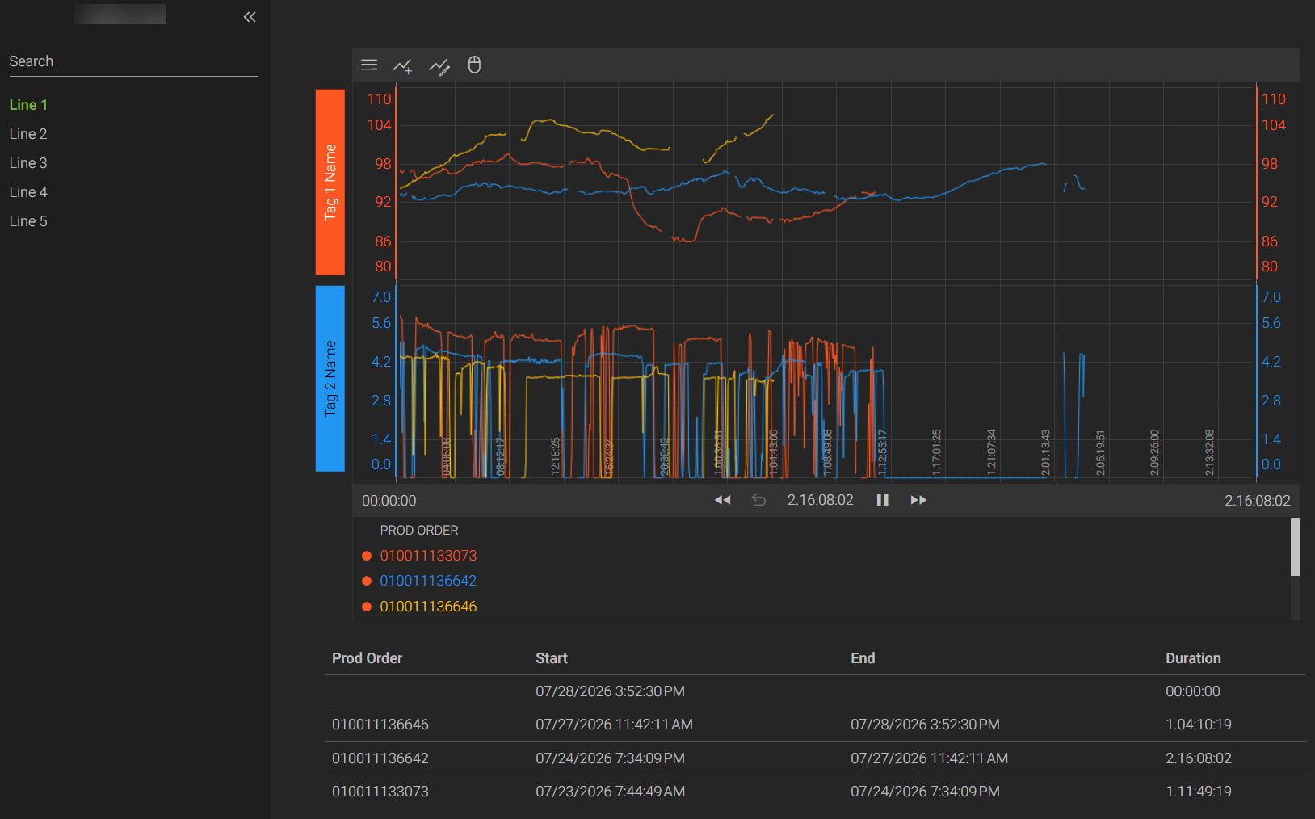Click the prod order legend scrollbar
The height and width of the screenshot is (819, 1315).
coord(1295,547)
